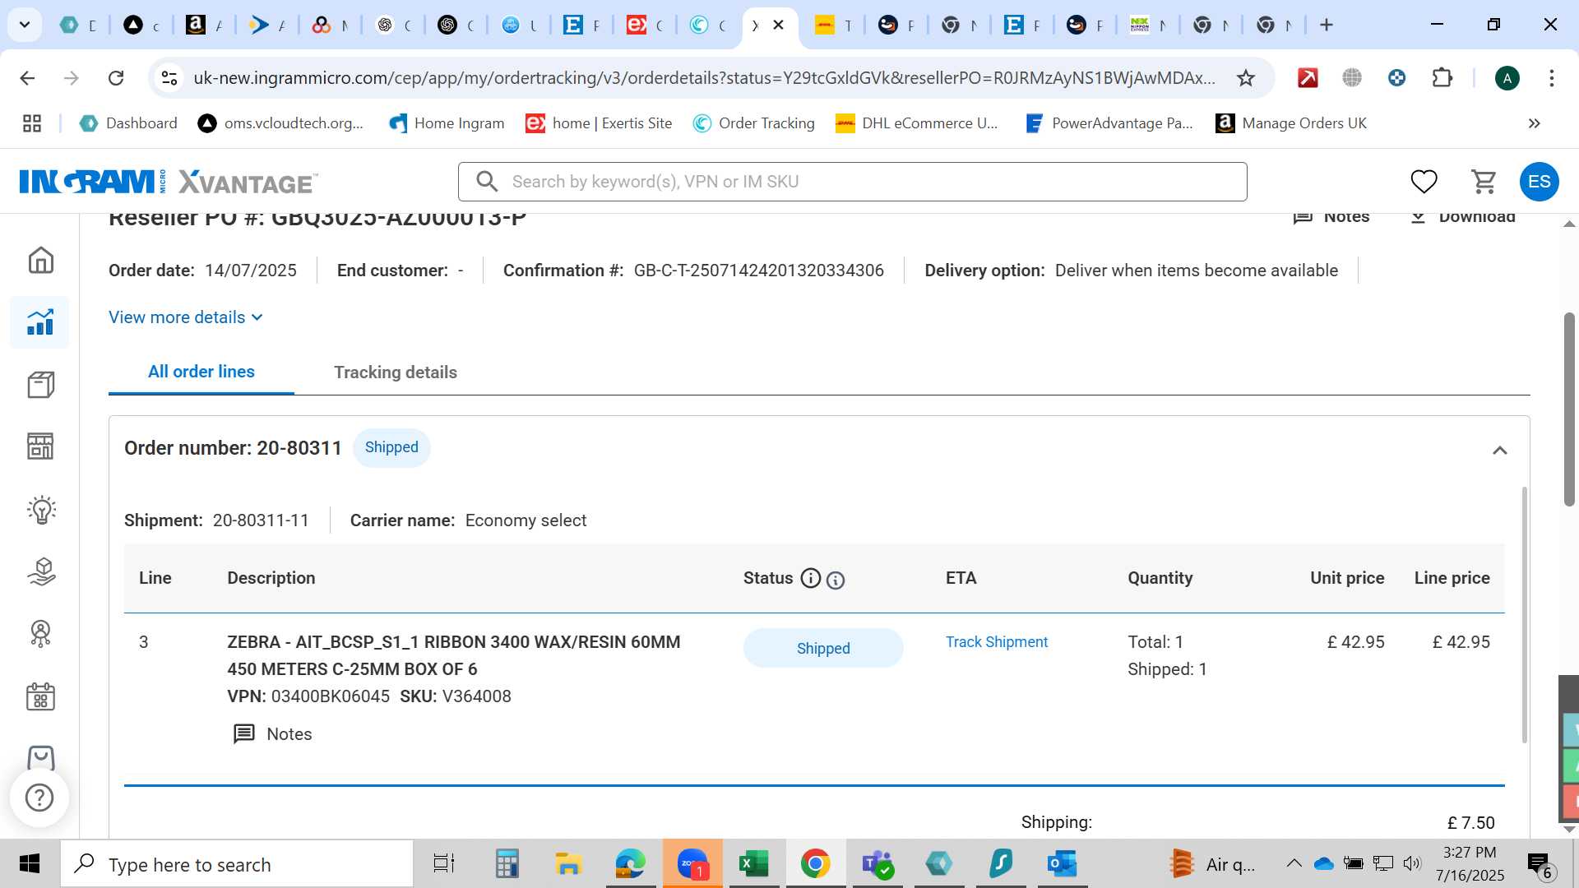
Task: Open line 3 Notes below the VPN
Action: (x=272, y=734)
